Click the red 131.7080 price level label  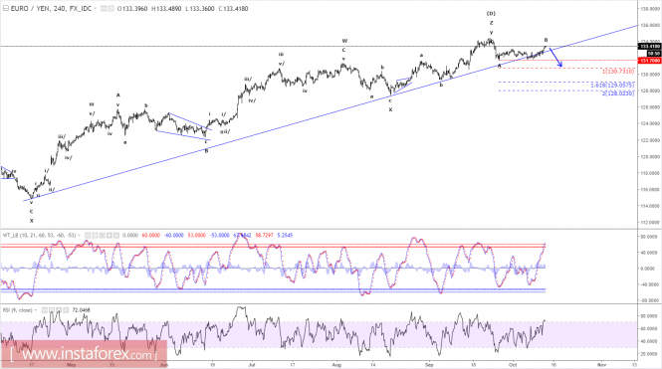pos(650,61)
